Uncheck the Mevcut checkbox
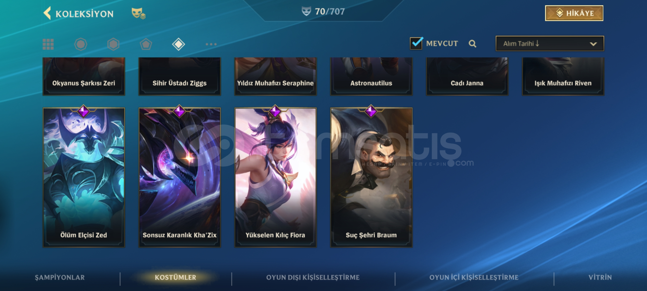The width and height of the screenshot is (647, 291). [x=416, y=43]
